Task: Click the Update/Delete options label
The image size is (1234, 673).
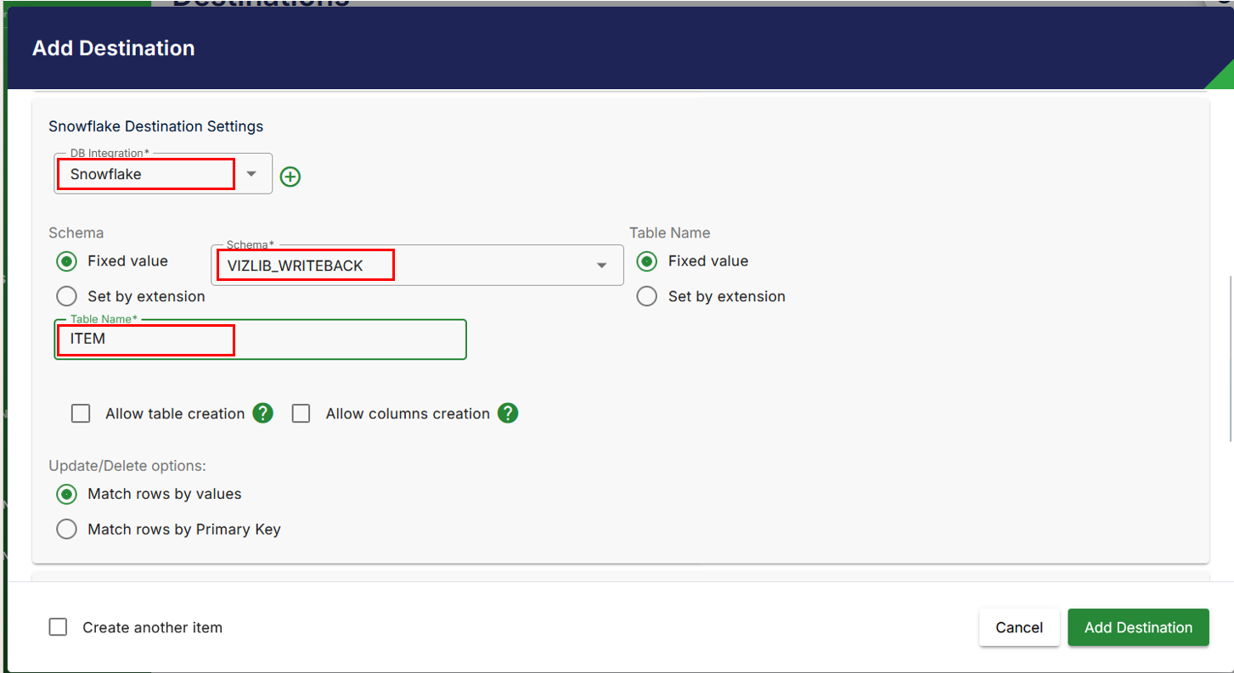Action: [x=127, y=466]
